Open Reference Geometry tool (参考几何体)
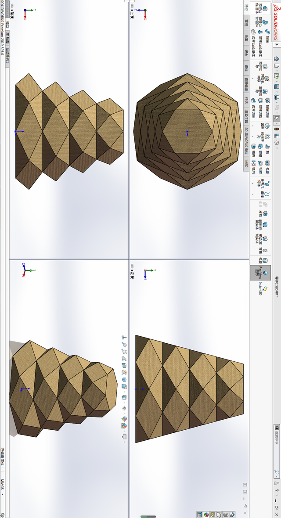The height and width of the screenshot is (518, 281). (263, 183)
